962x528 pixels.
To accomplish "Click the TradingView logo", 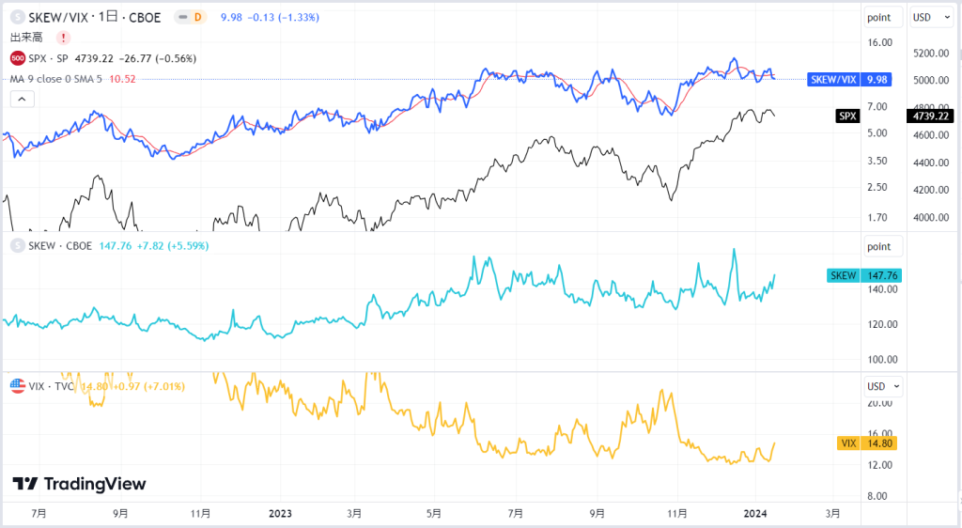I will (79, 484).
